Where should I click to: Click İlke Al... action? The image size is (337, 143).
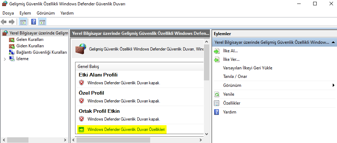click(x=230, y=51)
